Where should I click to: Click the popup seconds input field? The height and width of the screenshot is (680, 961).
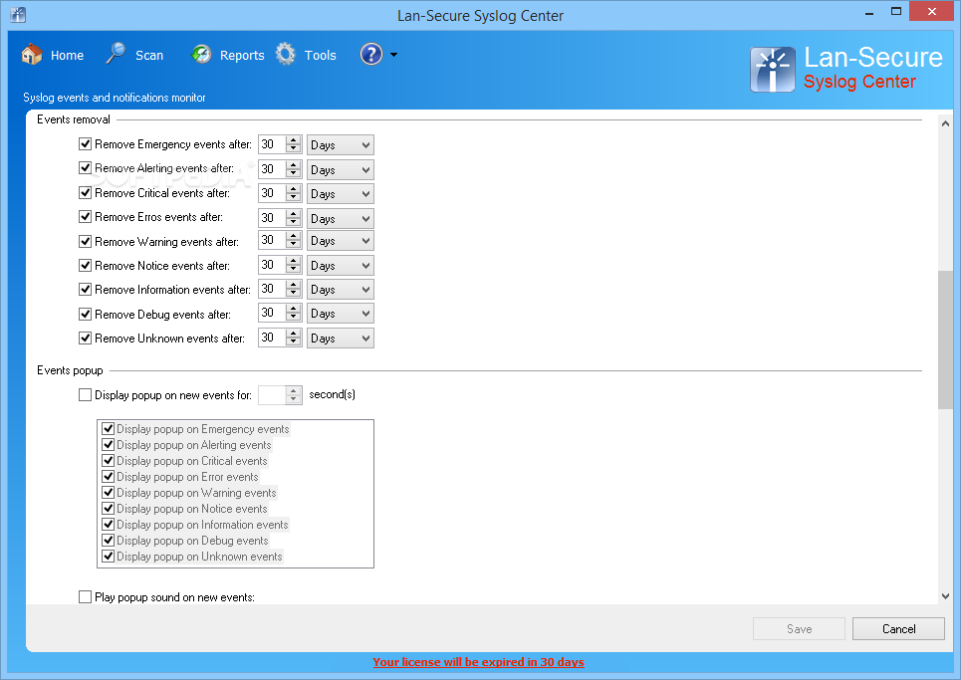pos(272,395)
